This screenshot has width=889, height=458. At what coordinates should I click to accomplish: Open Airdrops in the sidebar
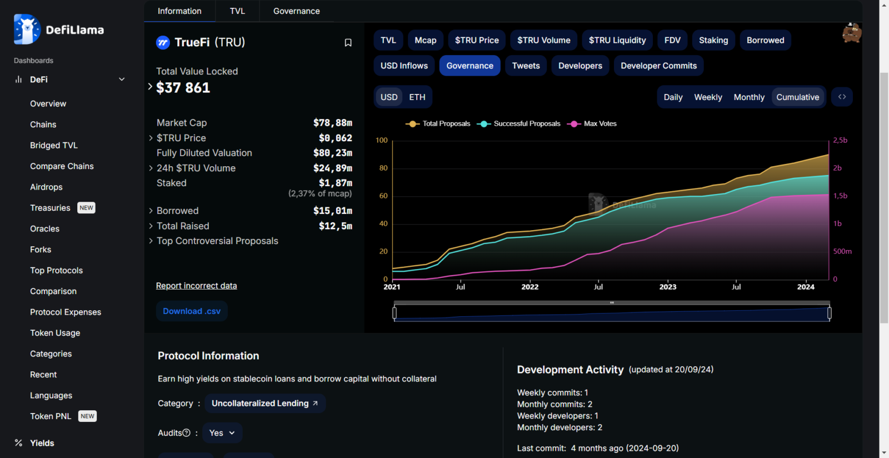click(x=46, y=187)
